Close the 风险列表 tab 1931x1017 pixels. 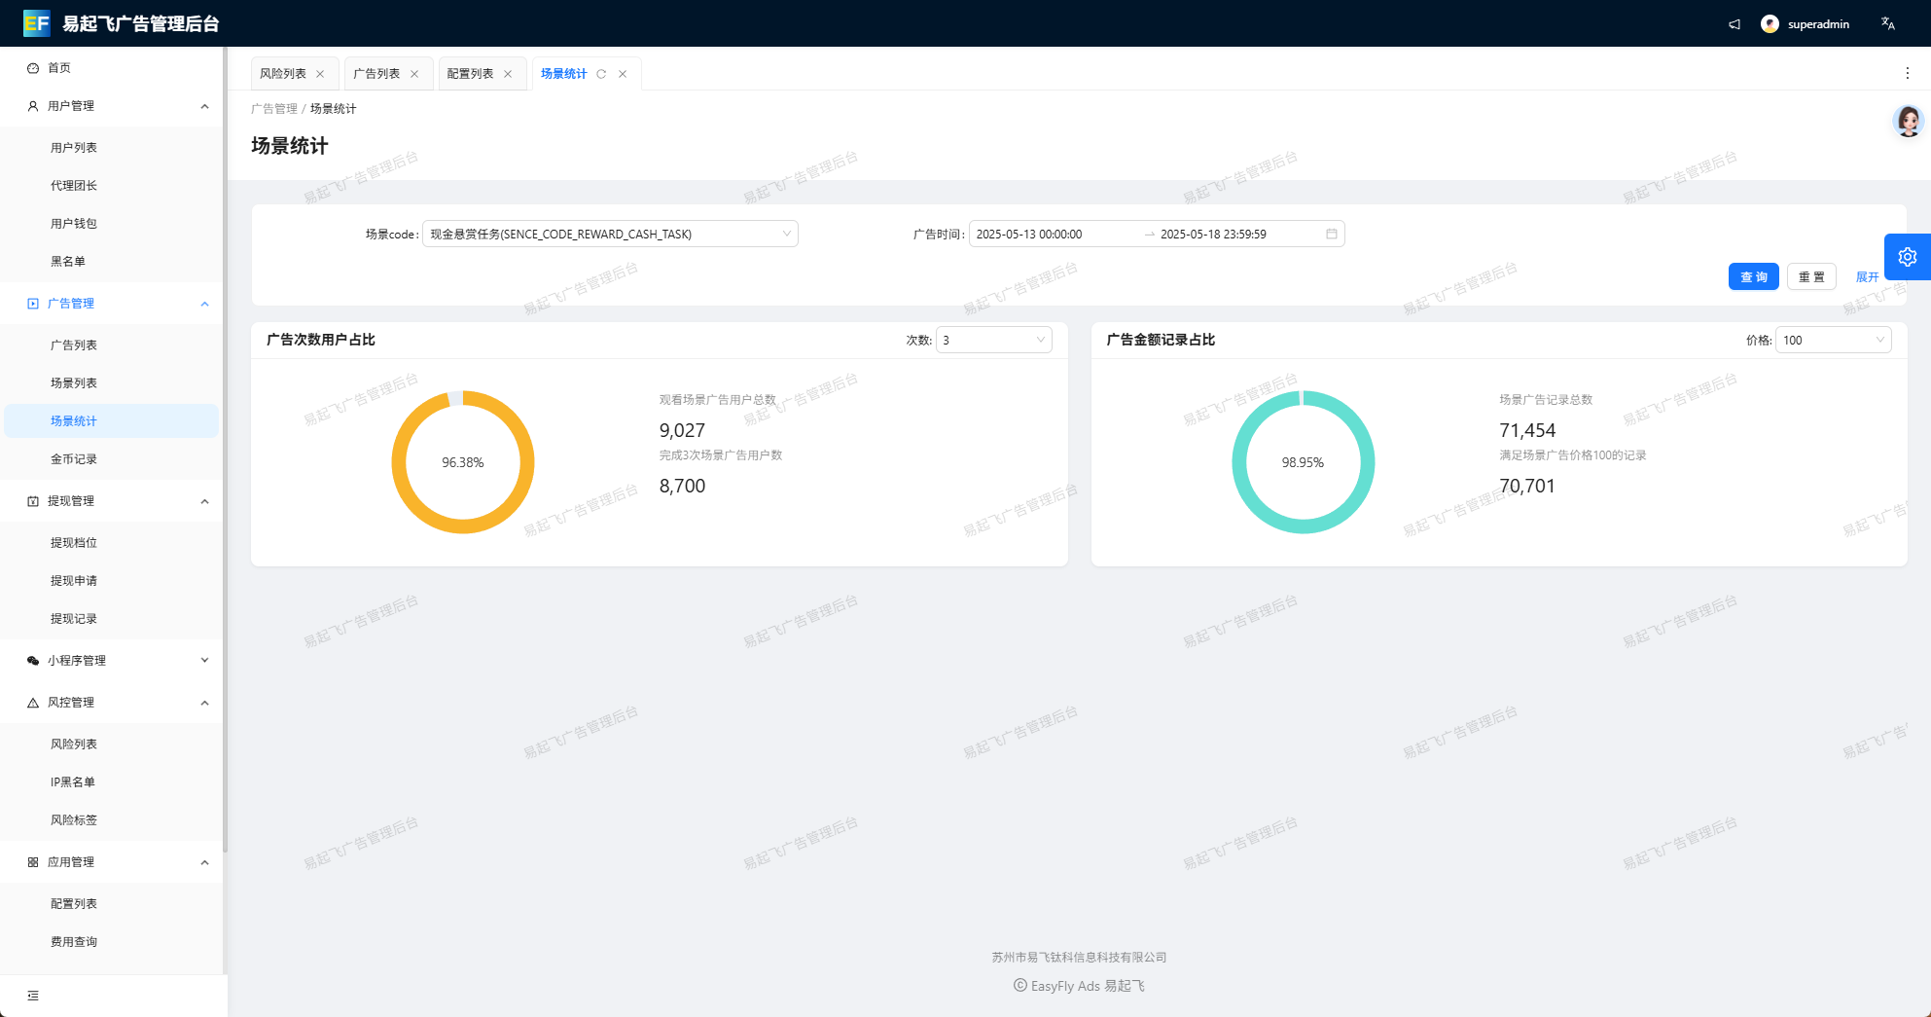[320, 74]
